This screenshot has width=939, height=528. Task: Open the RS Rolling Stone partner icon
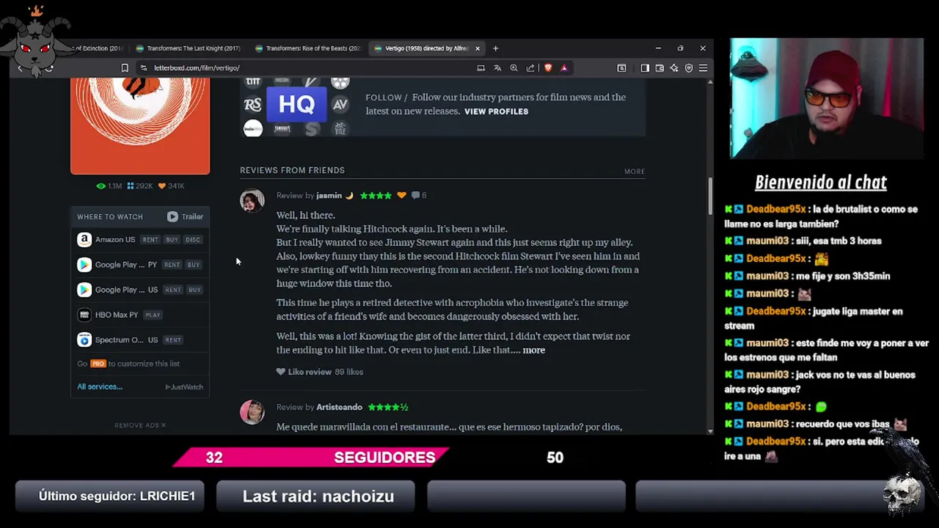(252, 105)
